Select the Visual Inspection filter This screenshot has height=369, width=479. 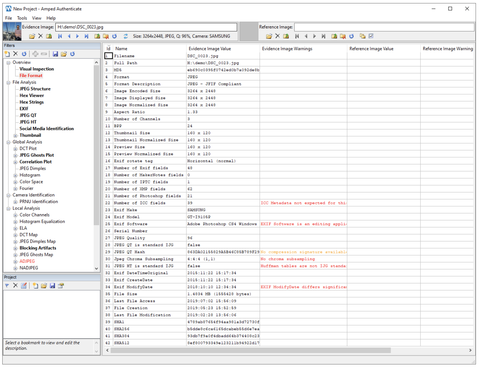tap(37, 69)
